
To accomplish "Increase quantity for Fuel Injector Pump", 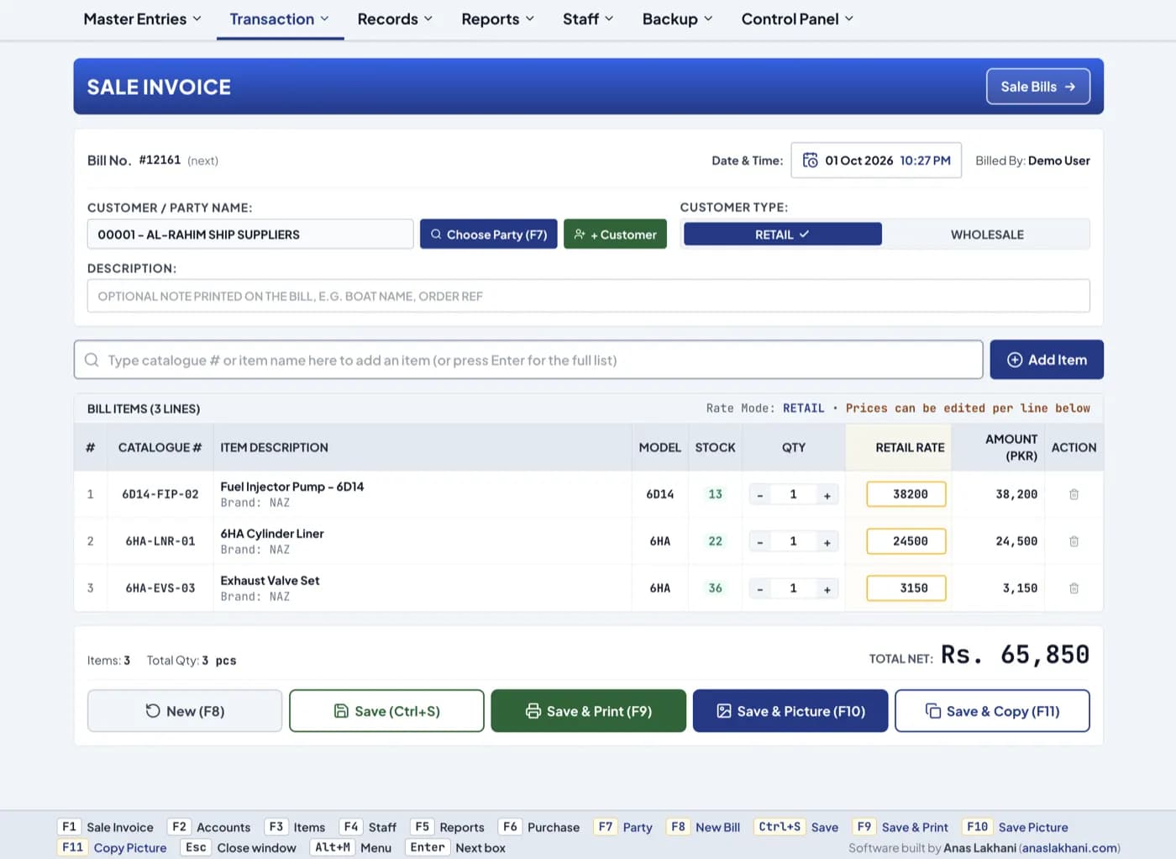I will 827,495.
